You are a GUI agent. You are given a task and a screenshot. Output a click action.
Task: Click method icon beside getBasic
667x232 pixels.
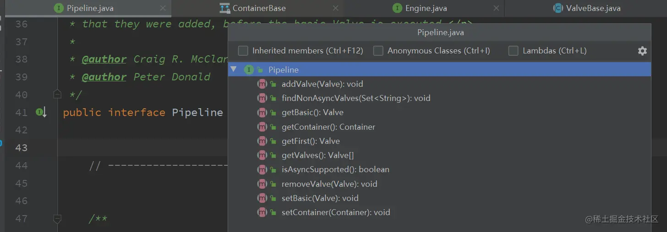pyautogui.click(x=262, y=112)
